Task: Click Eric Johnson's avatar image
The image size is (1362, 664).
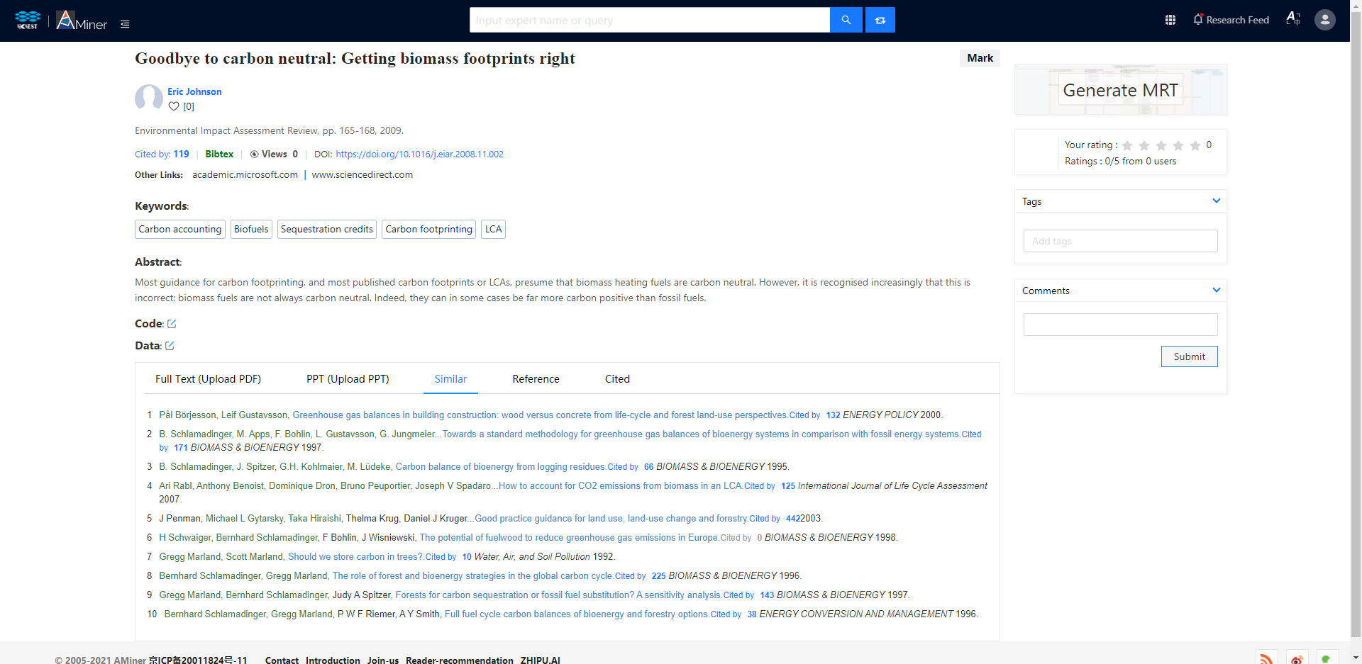Action: [149, 98]
